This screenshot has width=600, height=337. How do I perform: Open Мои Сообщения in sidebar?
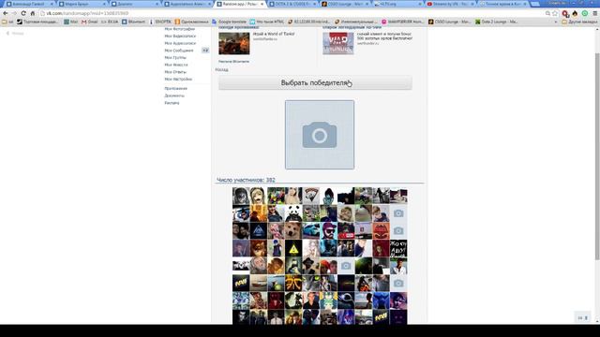click(x=179, y=51)
